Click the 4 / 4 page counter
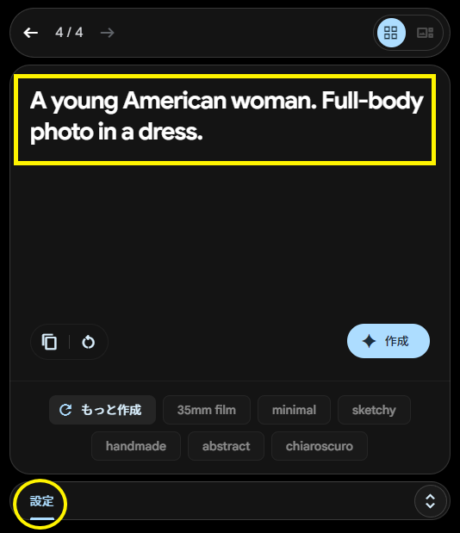The image size is (460, 533). click(x=69, y=33)
